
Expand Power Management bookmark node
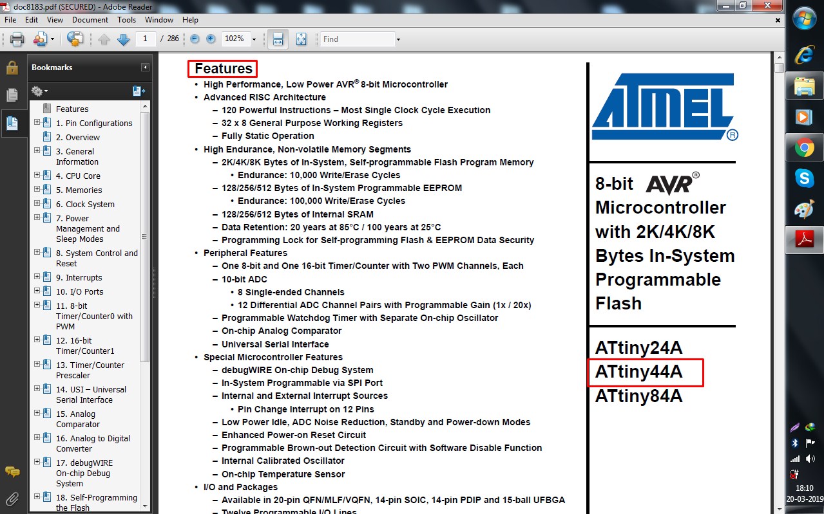(x=37, y=217)
